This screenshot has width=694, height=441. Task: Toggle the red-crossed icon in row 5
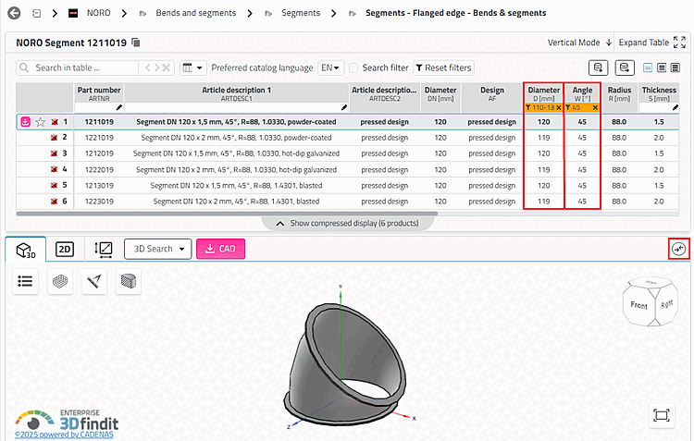tap(54, 185)
